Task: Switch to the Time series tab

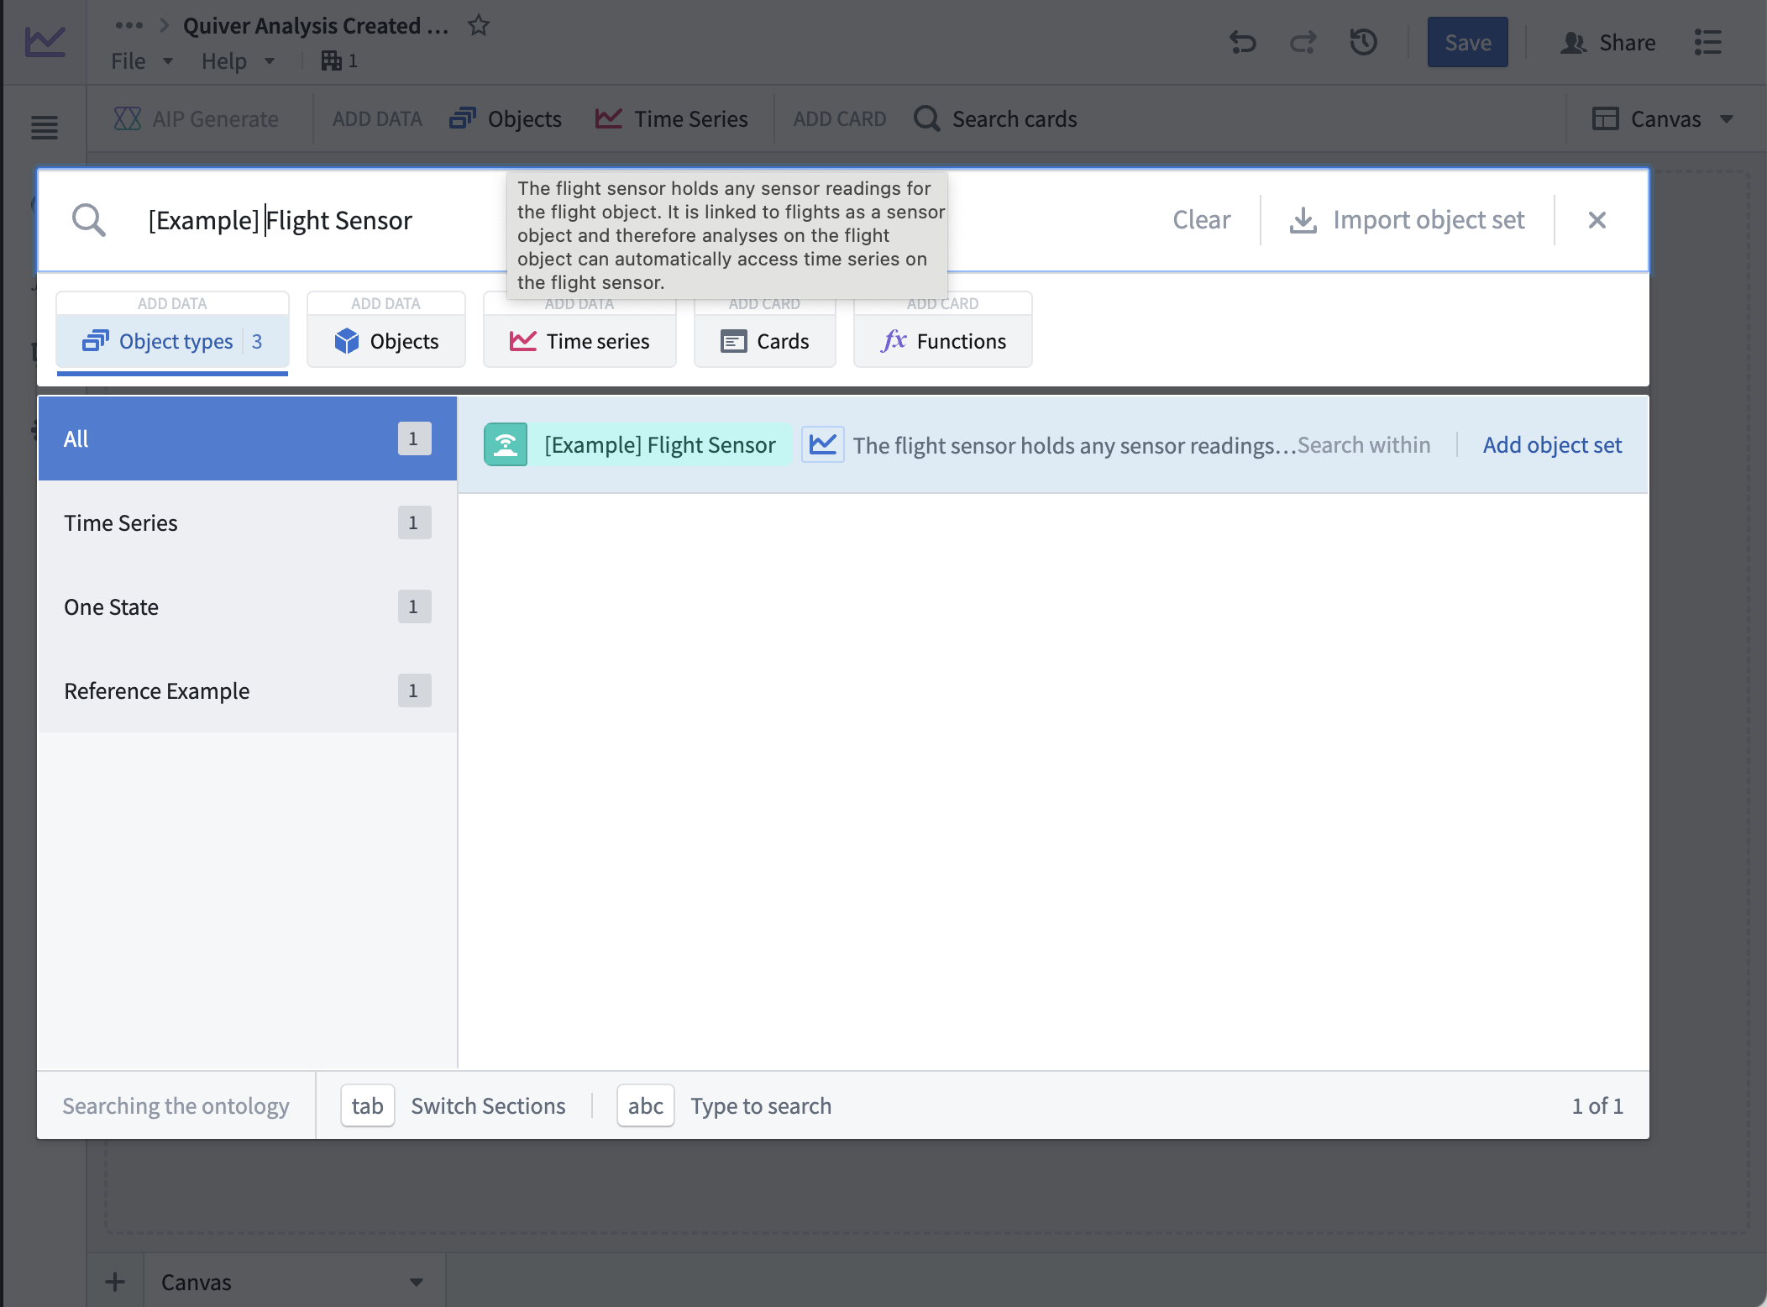Action: click(x=579, y=341)
